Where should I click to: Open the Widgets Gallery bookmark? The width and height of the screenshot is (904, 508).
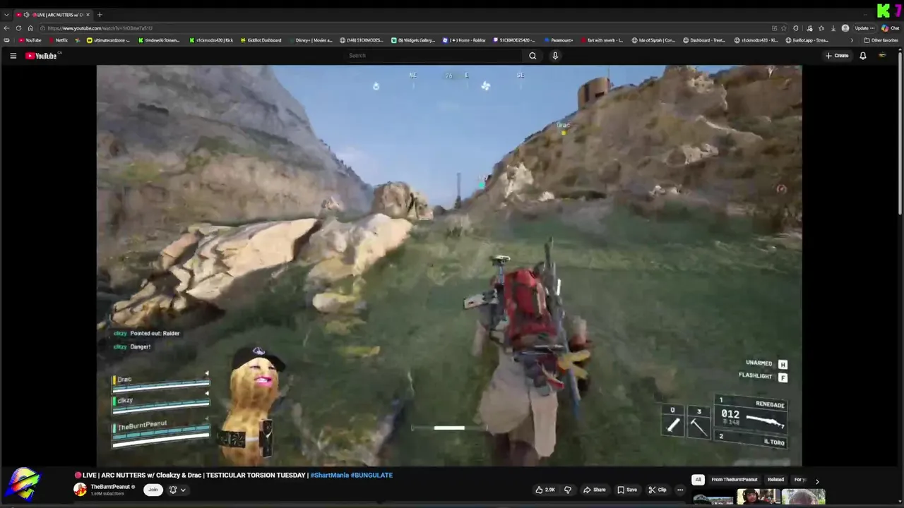point(413,40)
